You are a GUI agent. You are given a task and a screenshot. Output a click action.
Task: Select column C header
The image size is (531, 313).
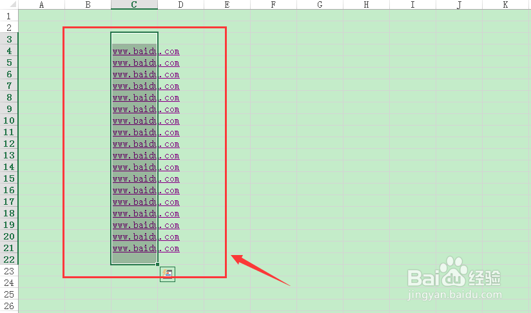[x=134, y=5]
